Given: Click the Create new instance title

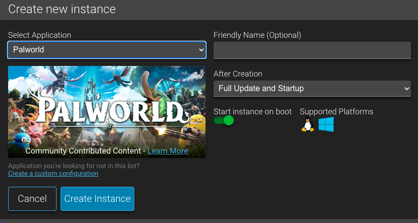Looking at the screenshot, I should click(62, 9).
